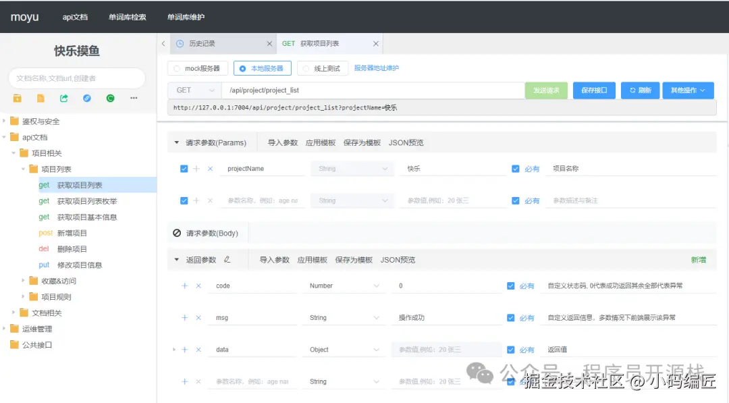Toggle 必有 checkbox for data field
The width and height of the screenshot is (729, 403).
point(510,350)
